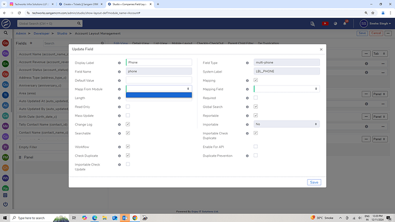The image size is (395, 222).
Task: Switch to the Create Tickets browser tab
Action: (80, 4)
